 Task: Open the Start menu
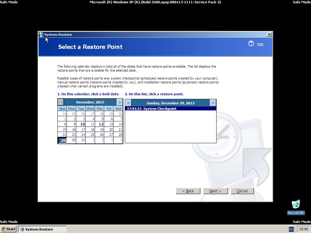(8, 229)
